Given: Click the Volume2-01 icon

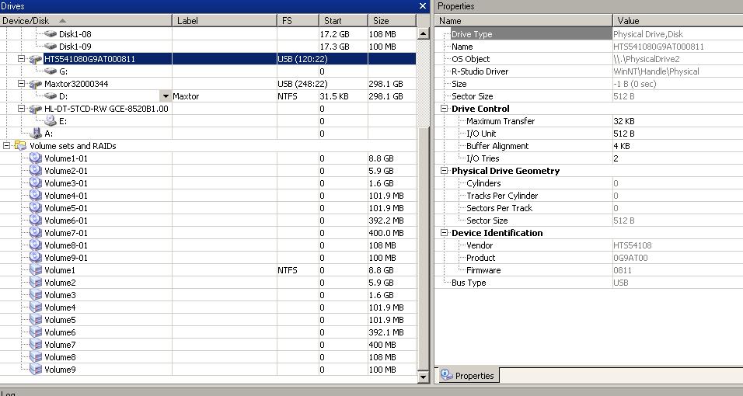Looking at the screenshot, I should click(36, 171).
